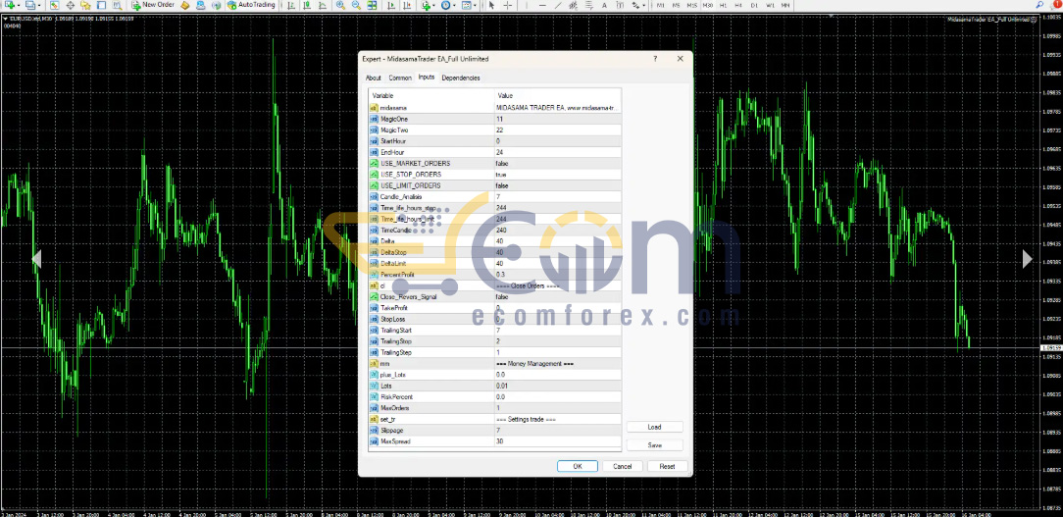
Task: Switch to the MN timeframe
Action: [x=785, y=6]
